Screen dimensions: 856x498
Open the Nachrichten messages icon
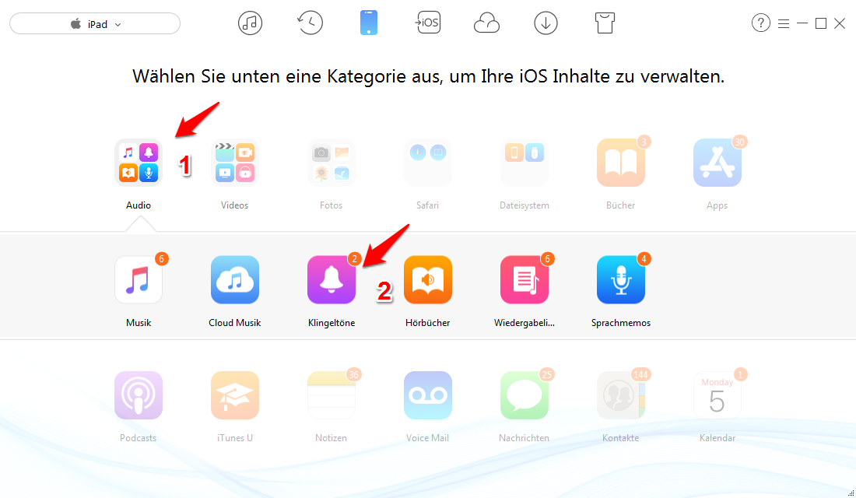[524, 395]
